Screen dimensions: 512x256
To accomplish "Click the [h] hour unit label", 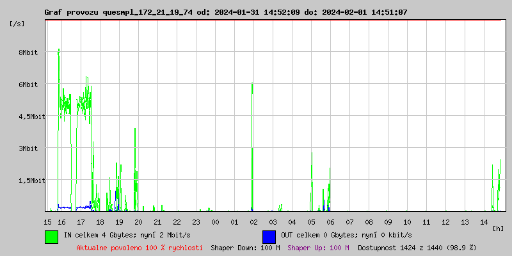I will click(499, 228).
